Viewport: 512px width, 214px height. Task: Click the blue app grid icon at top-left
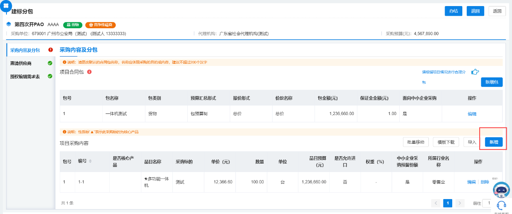[x=6, y=6]
